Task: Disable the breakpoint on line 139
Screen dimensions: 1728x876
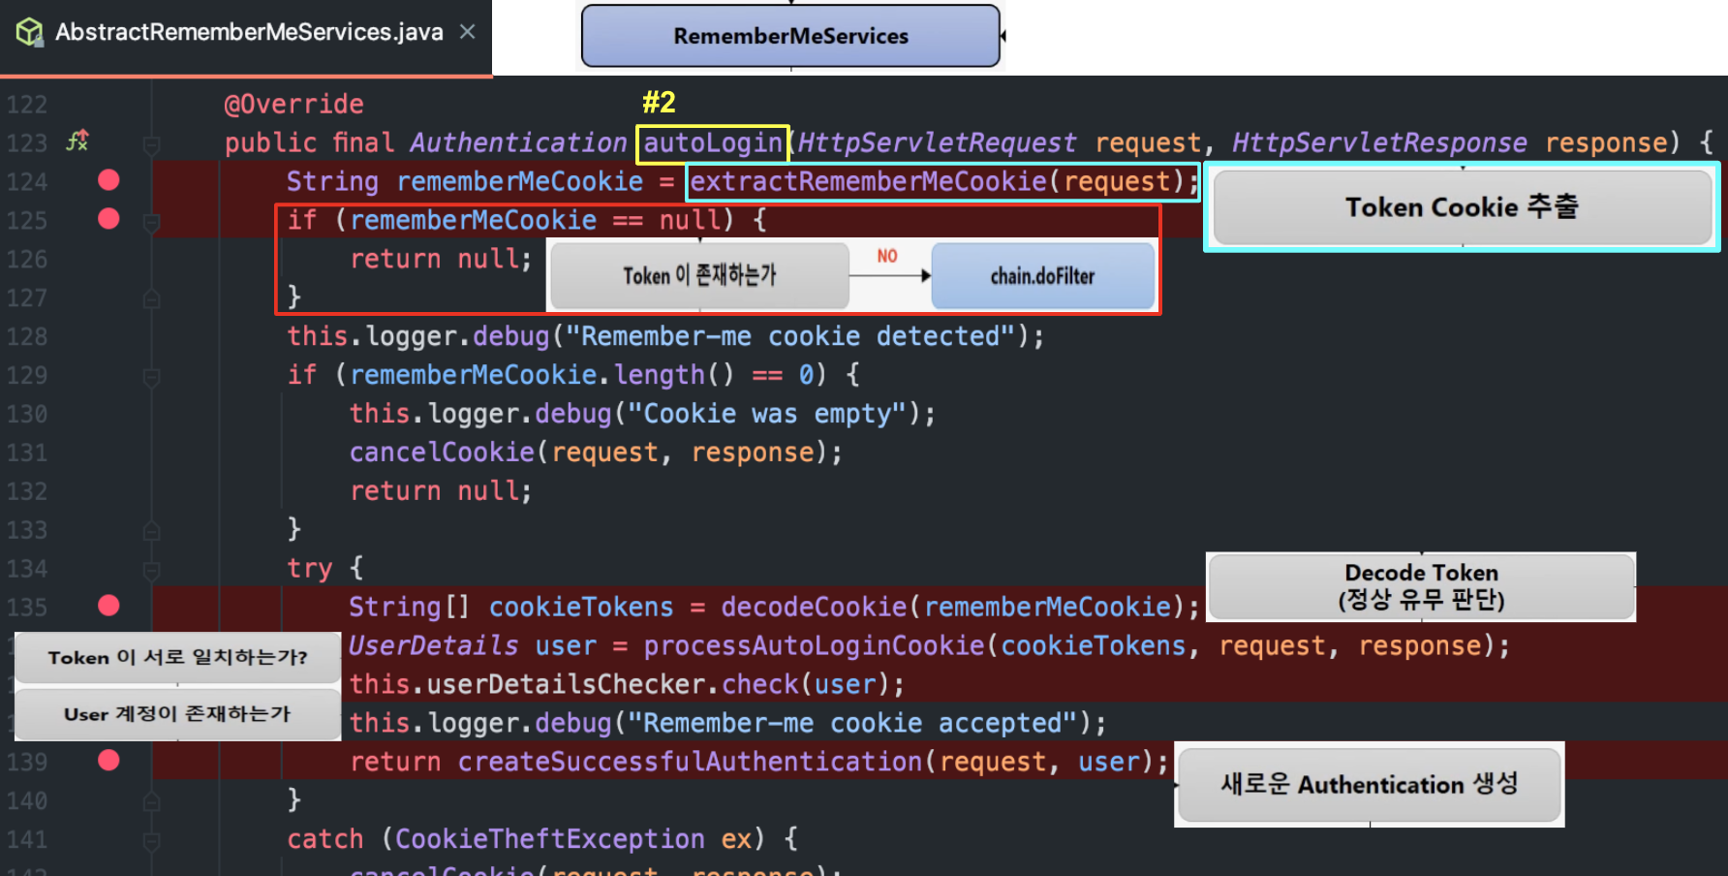Action: coord(108,761)
